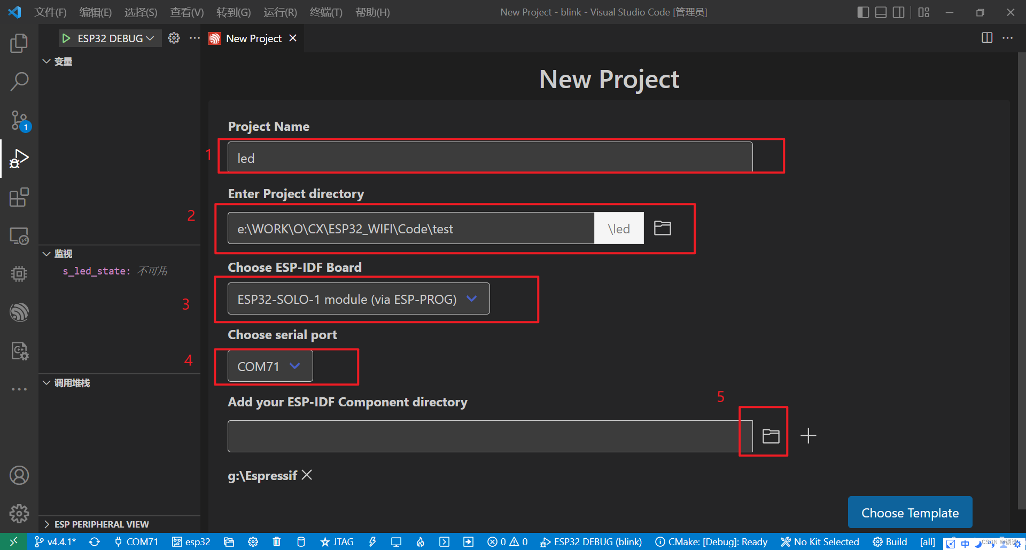Click v4.4.1* branch in status bar
This screenshot has width=1026, height=550.
click(56, 541)
